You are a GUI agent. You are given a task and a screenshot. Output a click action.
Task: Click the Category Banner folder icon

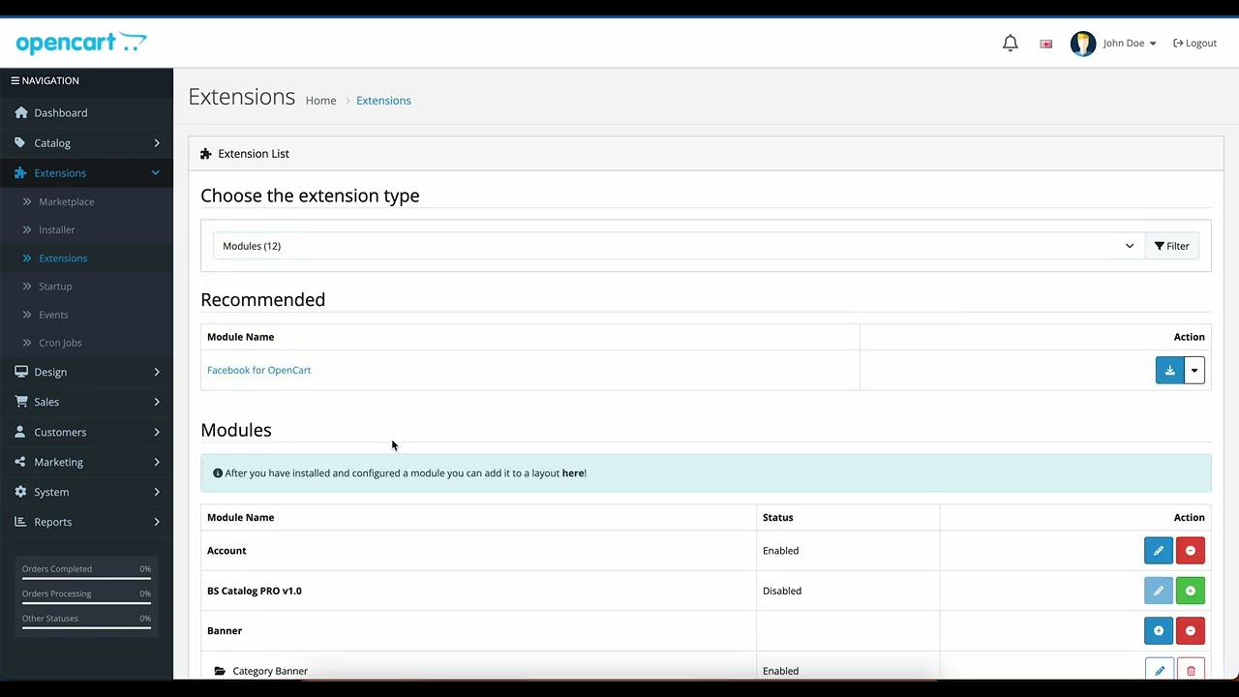click(x=220, y=671)
